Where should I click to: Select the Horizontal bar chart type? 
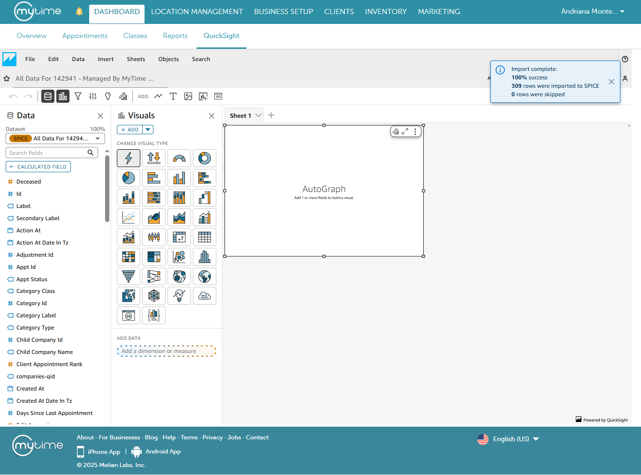(154, 178)
